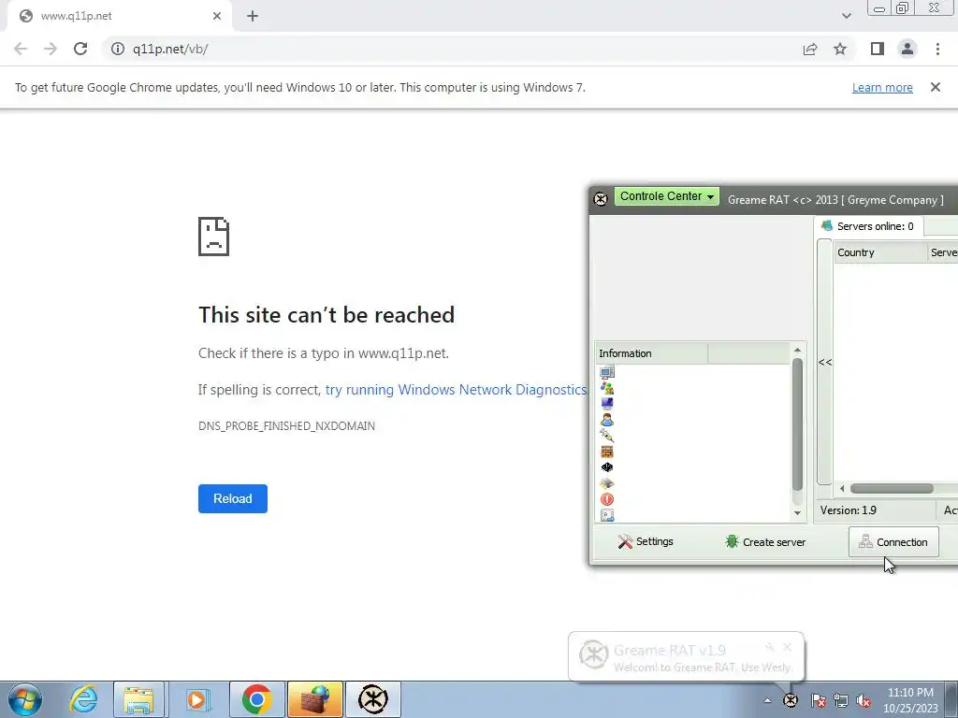Open Chrome profile avatar menu
Screen dimensions: 958x718
(x=907, y=49)
